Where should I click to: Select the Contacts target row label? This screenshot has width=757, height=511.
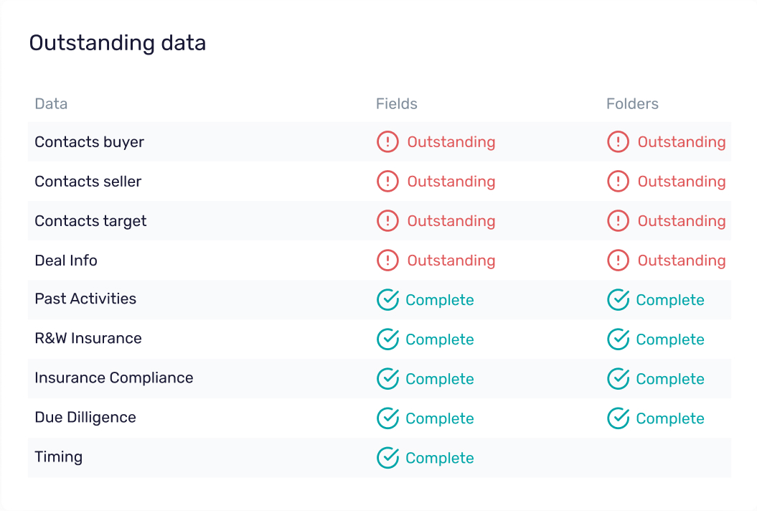coord(90,221)
